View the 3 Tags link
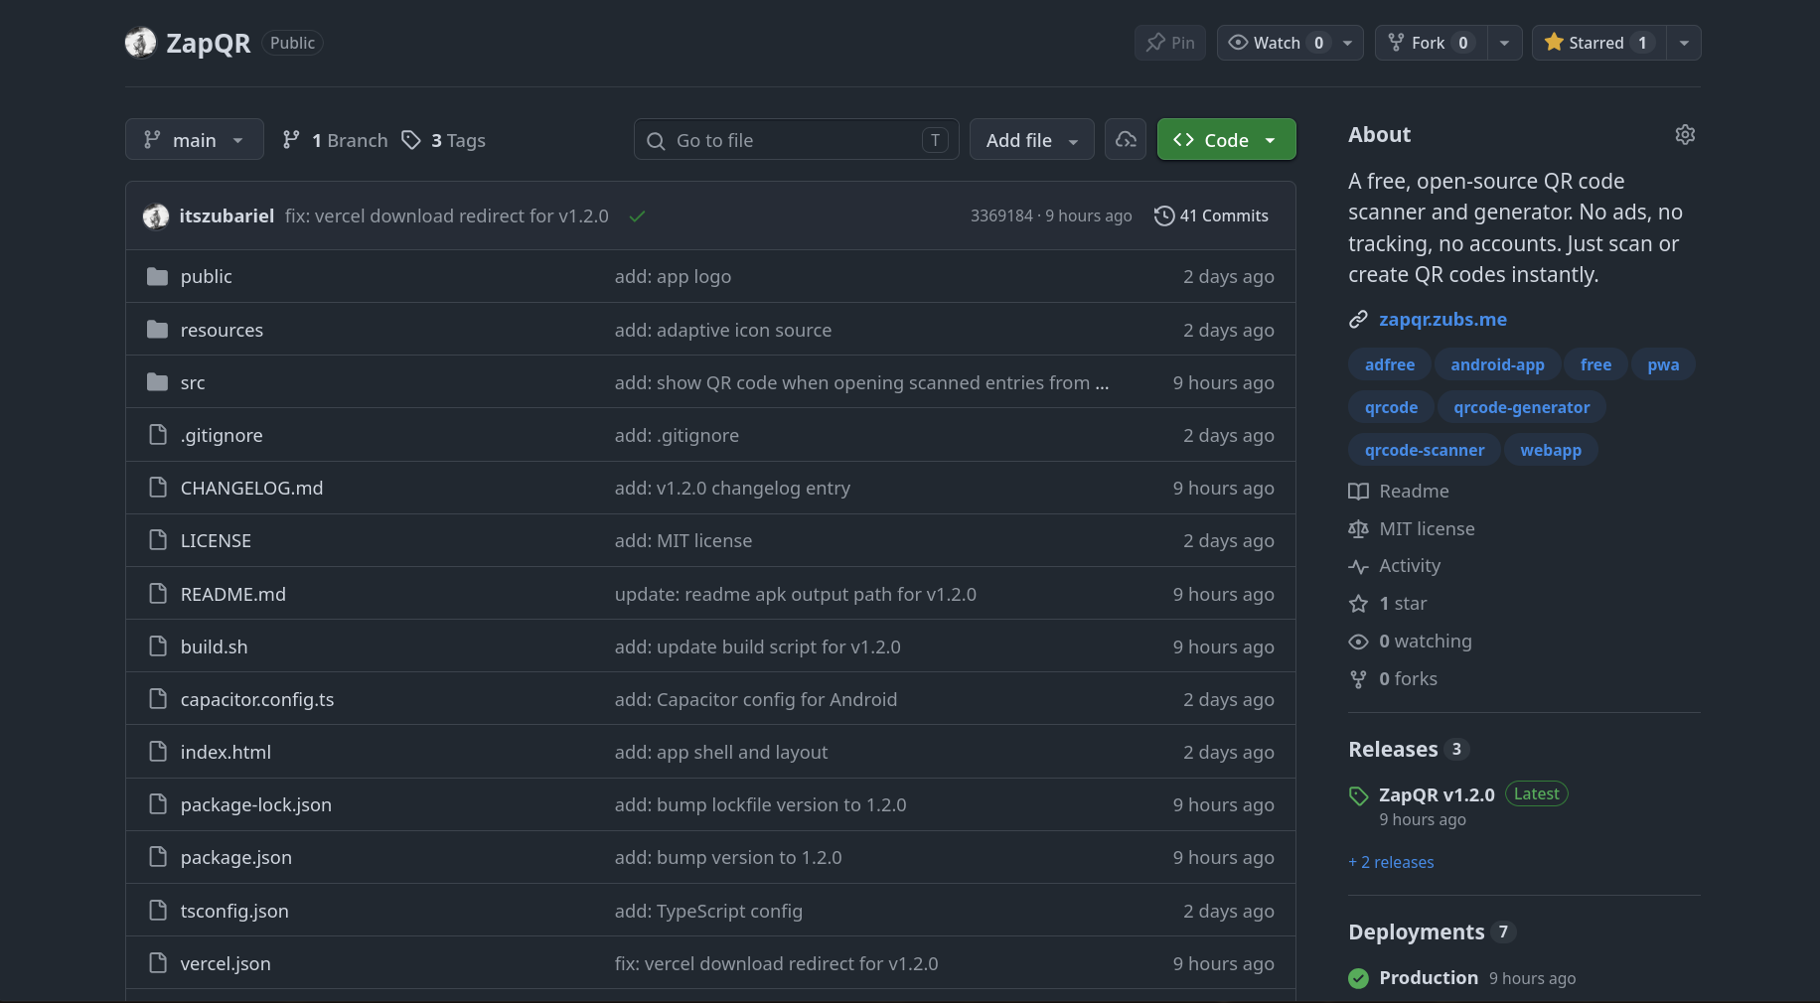The image size is (1820, 1003). coord(443,140)
